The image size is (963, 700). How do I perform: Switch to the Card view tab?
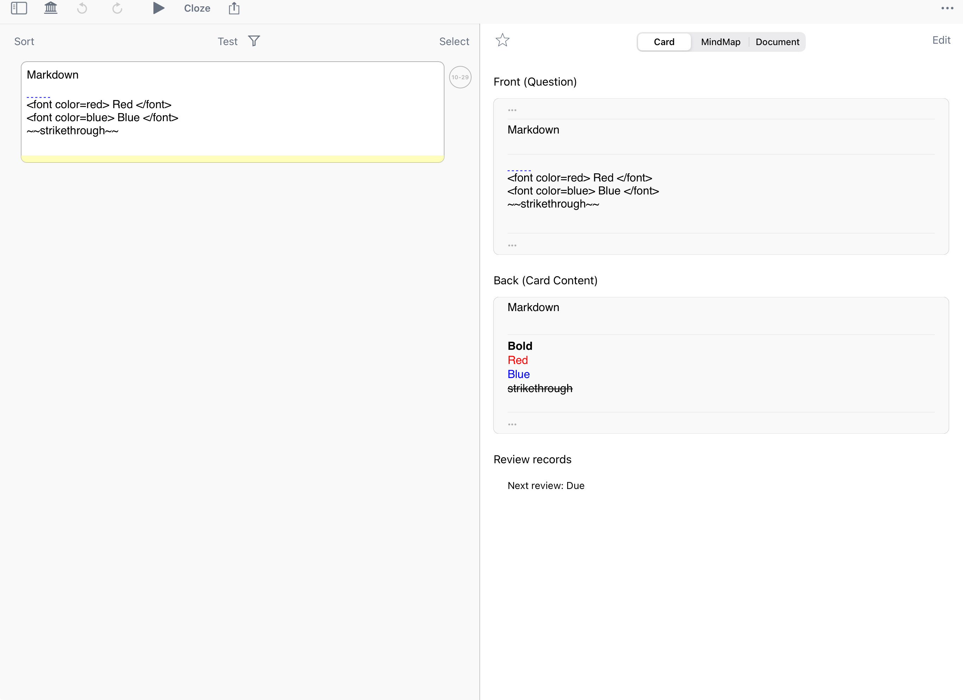pos(664,42)
